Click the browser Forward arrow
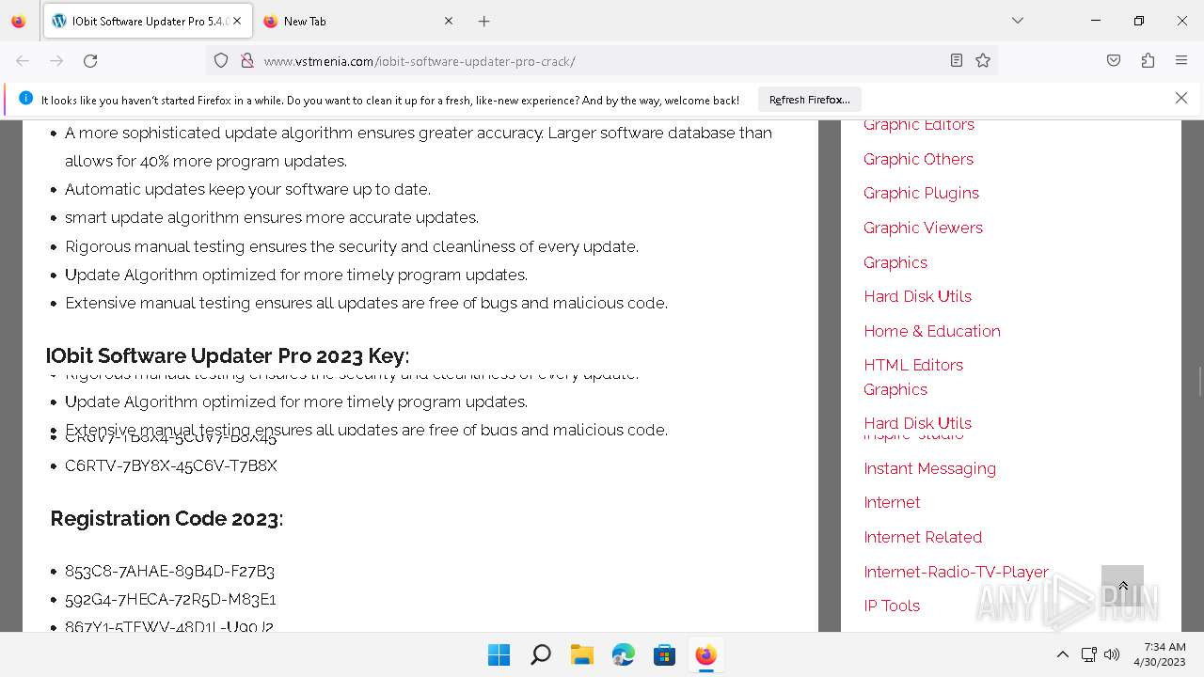The width and height of the screenshot is (1204, 677). coord(56,60)
